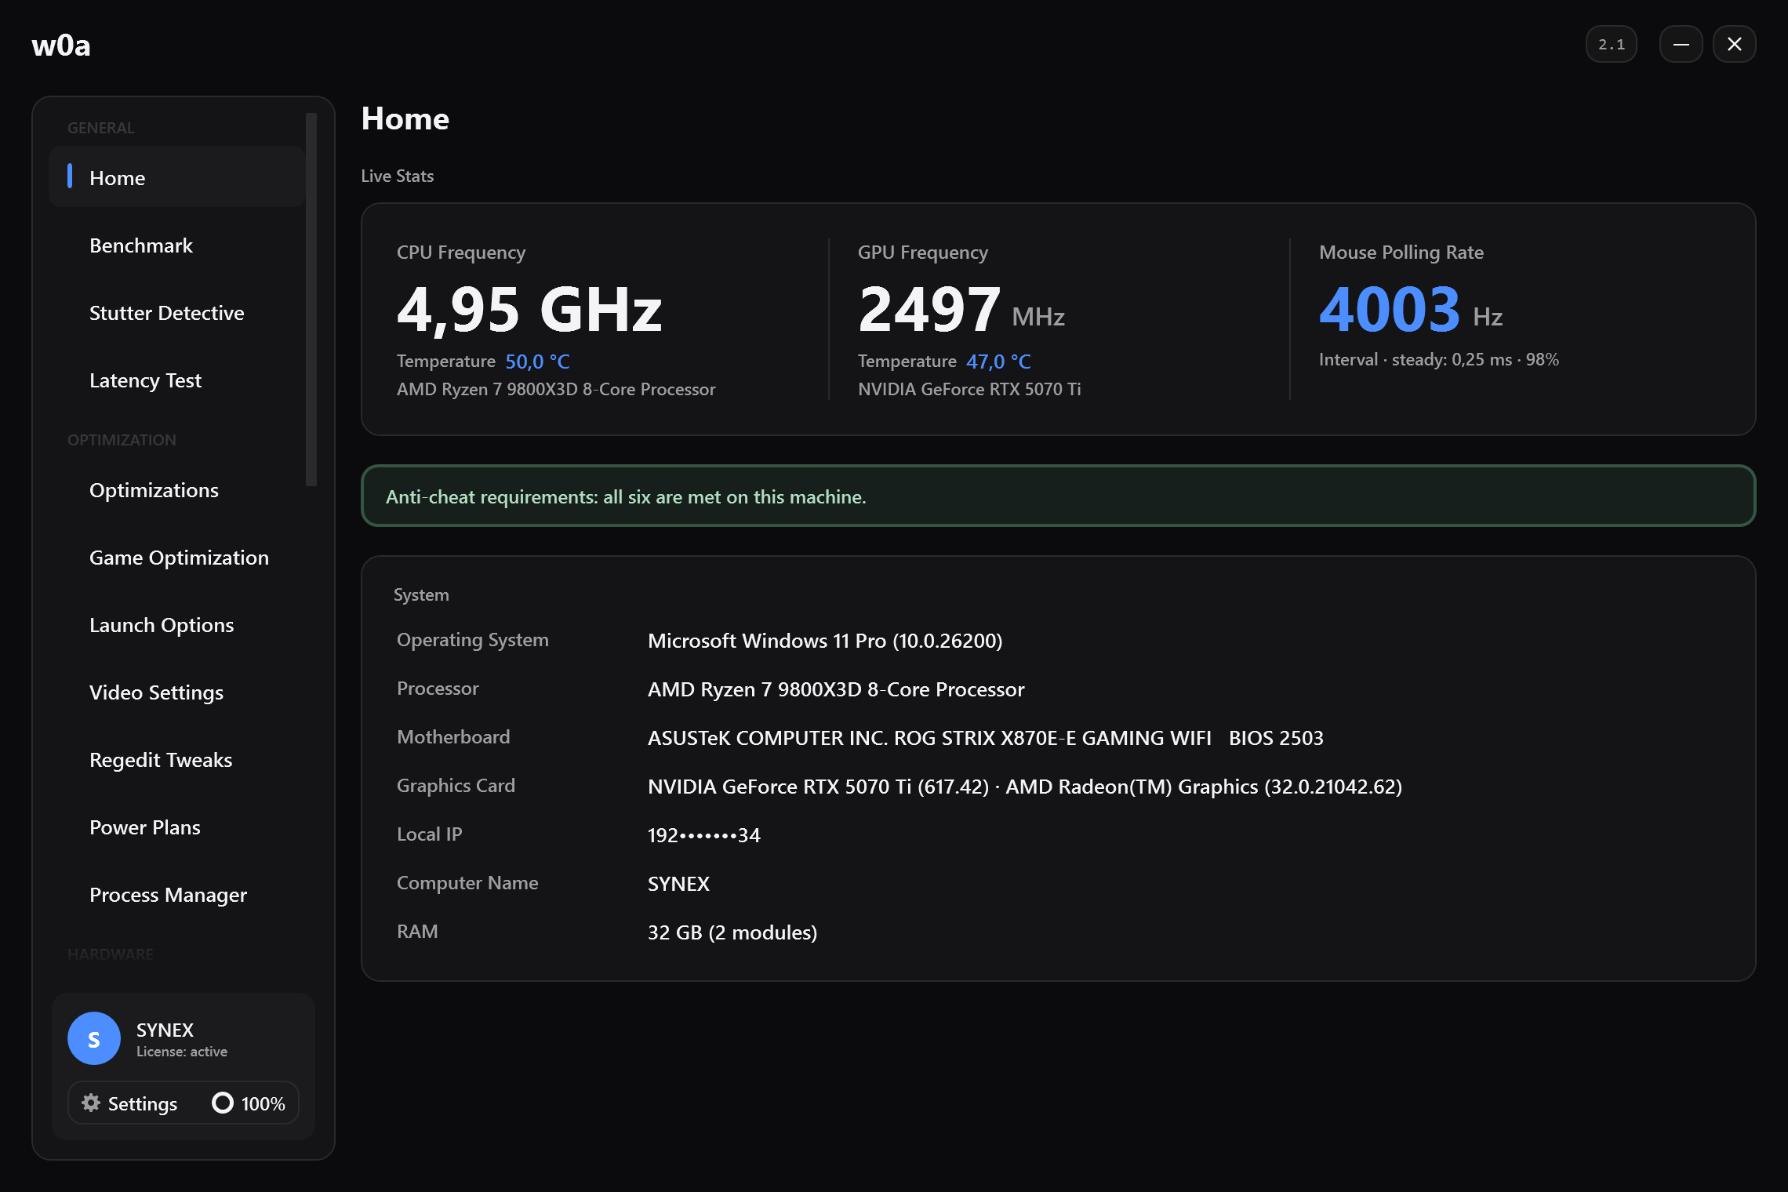The width and height of the screenshot is (1788, 1192).
Task: Click the Processor value in System
Action: [836, 689]
